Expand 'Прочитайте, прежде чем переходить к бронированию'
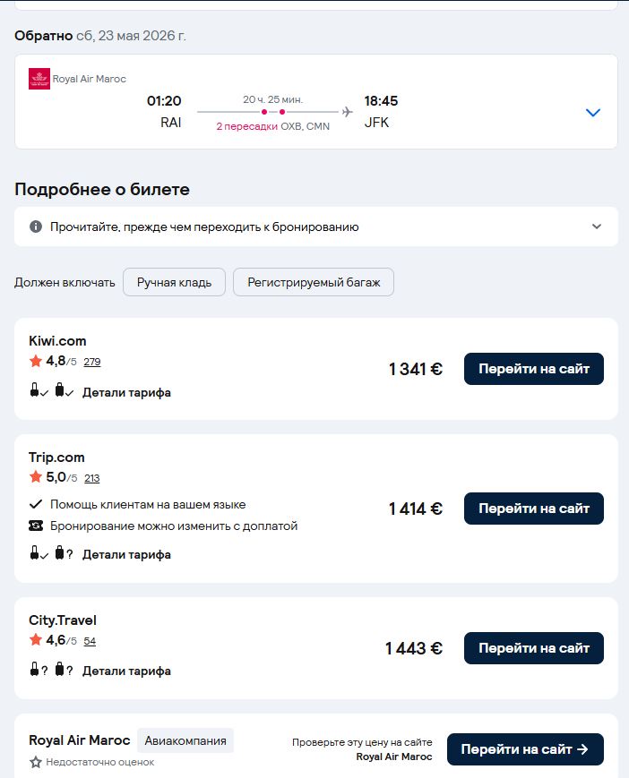The height and width of the screenshot is (778, 629). [316, 227]
